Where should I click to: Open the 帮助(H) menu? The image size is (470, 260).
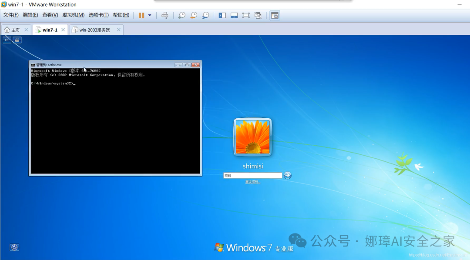pyautogui.click(x=121, y=15)
